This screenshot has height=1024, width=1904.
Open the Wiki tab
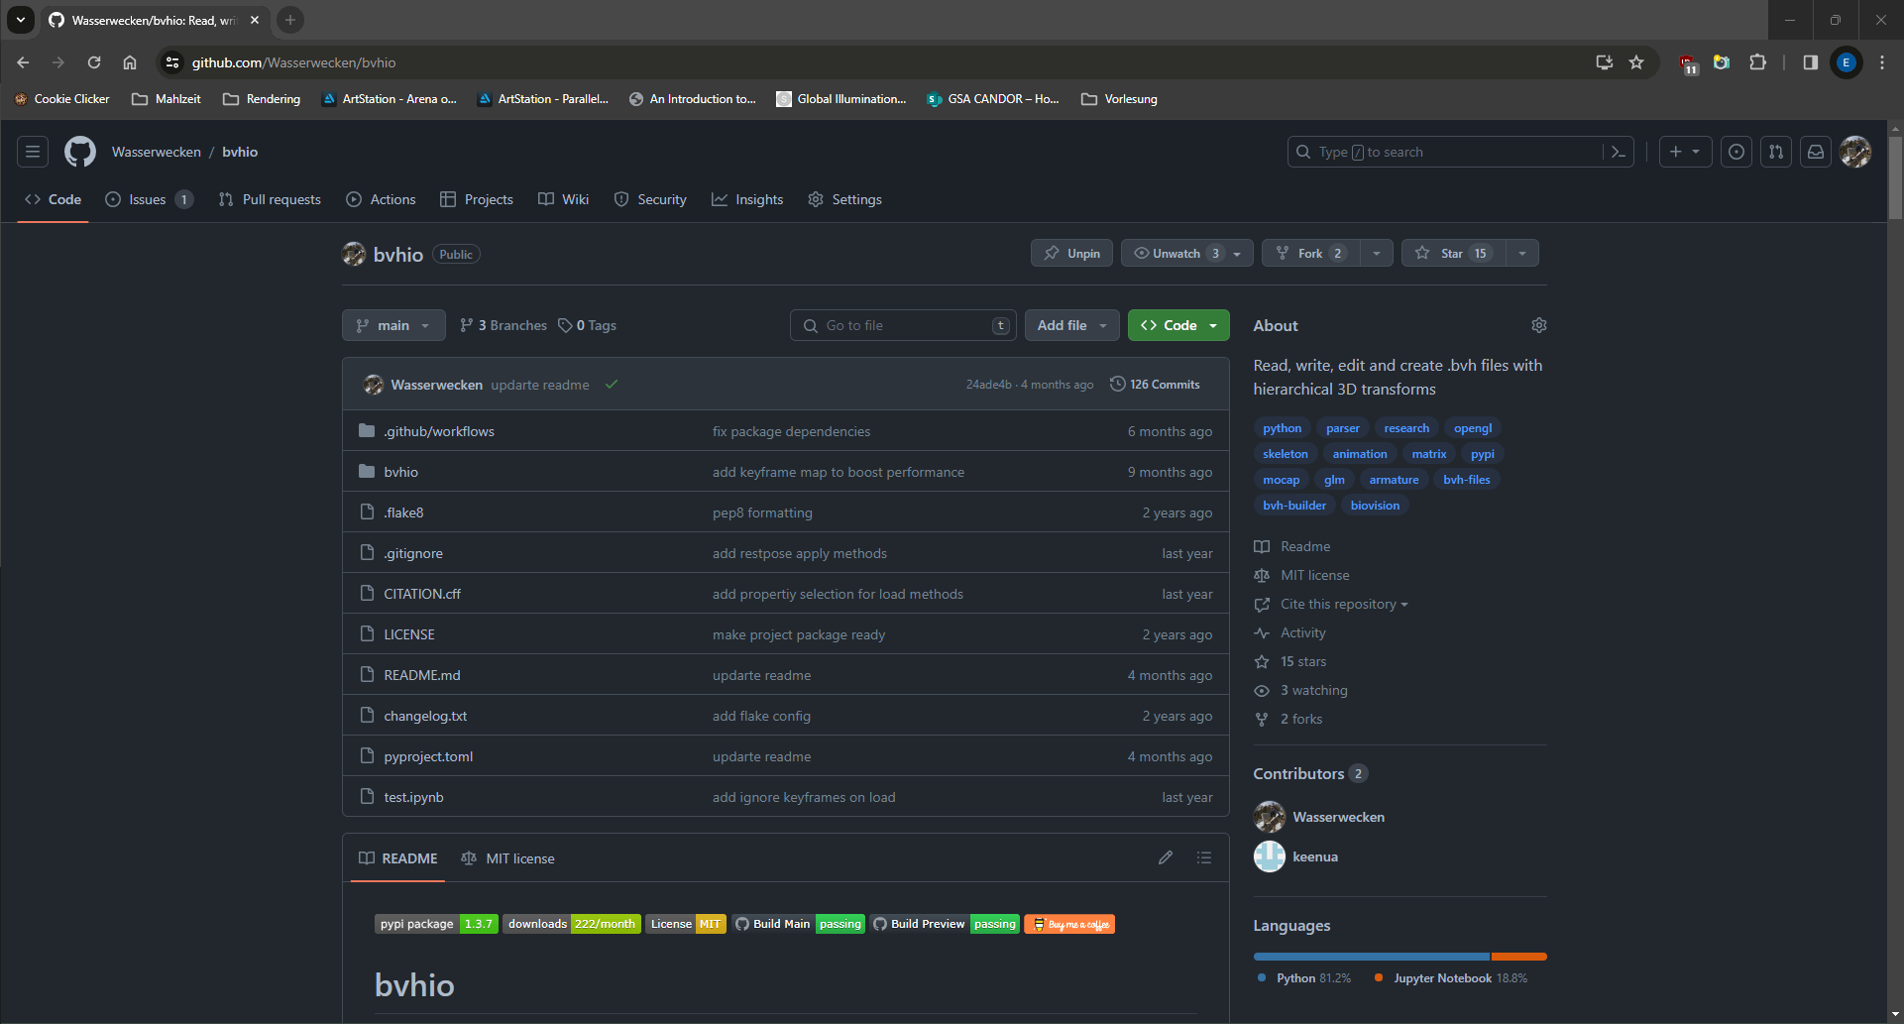(x=563, y=199)
